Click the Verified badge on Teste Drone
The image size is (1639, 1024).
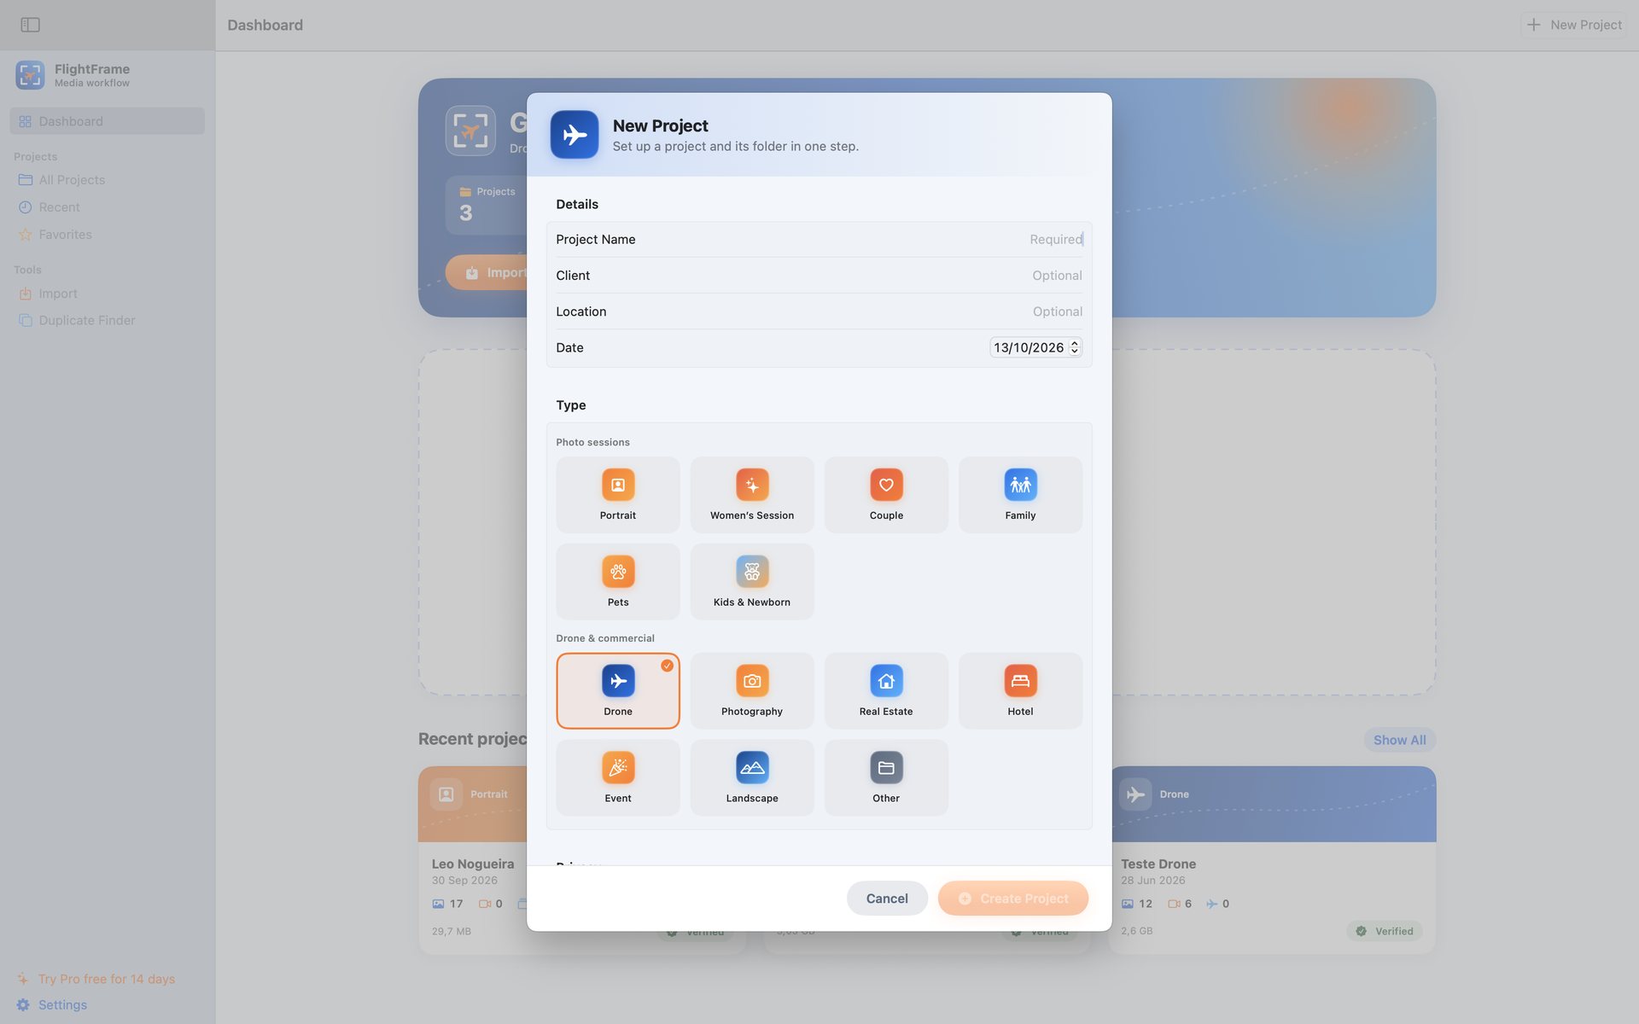pos(1385,931)
